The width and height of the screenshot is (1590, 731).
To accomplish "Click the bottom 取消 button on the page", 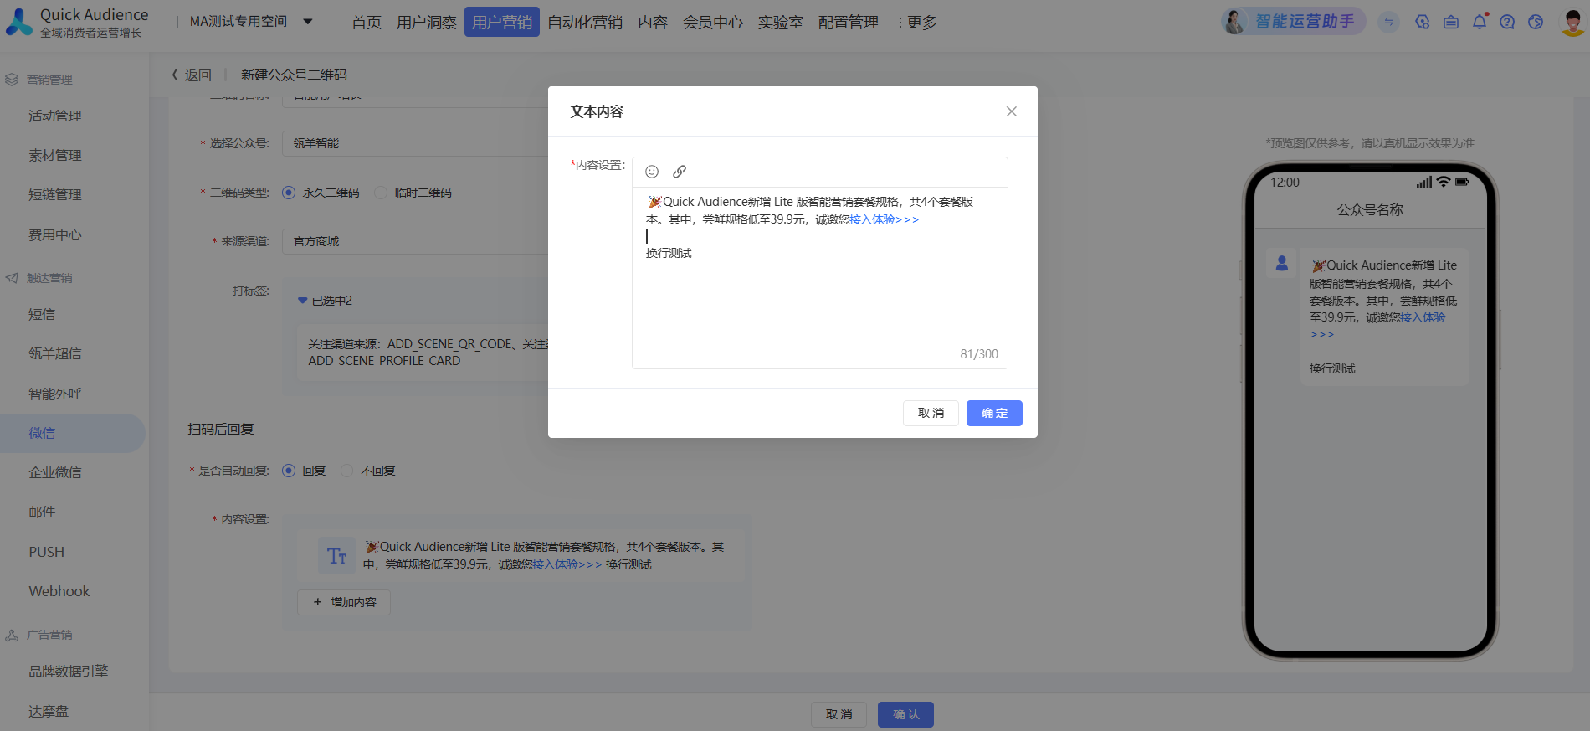I will 839,714.
